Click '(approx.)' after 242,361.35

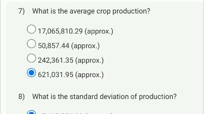(x=89, y=60)
